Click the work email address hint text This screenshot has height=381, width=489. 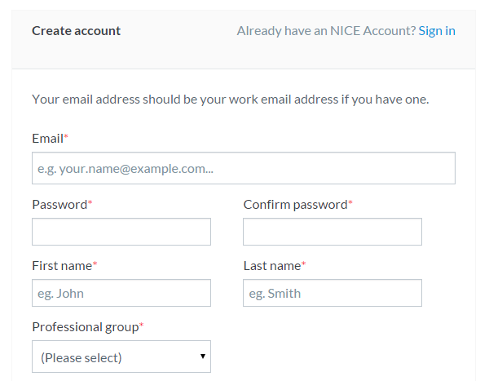[x=230, y=100]
